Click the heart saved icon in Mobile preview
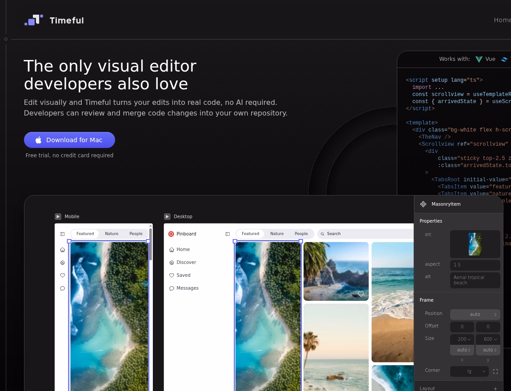This screenshot has width=511, height=391. (x=63, y=275)
